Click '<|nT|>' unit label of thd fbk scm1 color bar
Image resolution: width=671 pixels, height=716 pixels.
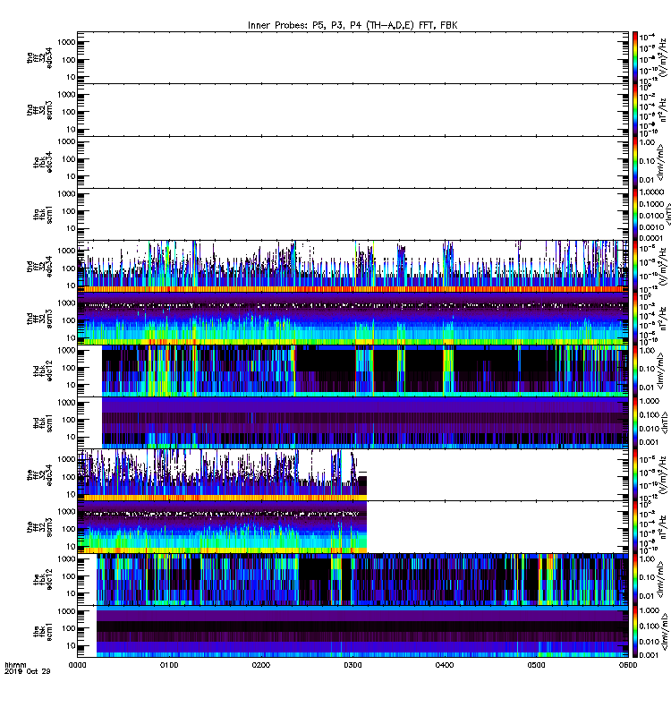[x=665, y=422]
